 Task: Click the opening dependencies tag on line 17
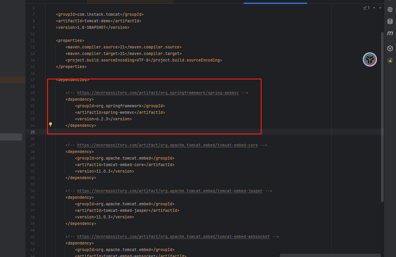[x=72, y=80]
